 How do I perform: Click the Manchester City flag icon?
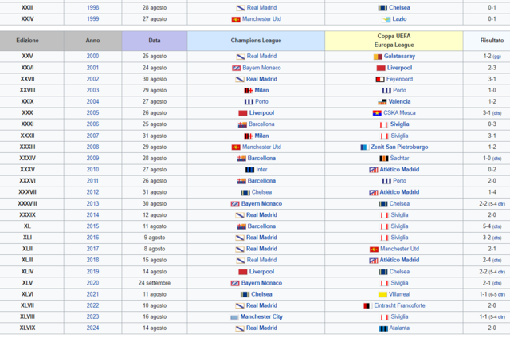pyautogui.click(x=234, y=317)
